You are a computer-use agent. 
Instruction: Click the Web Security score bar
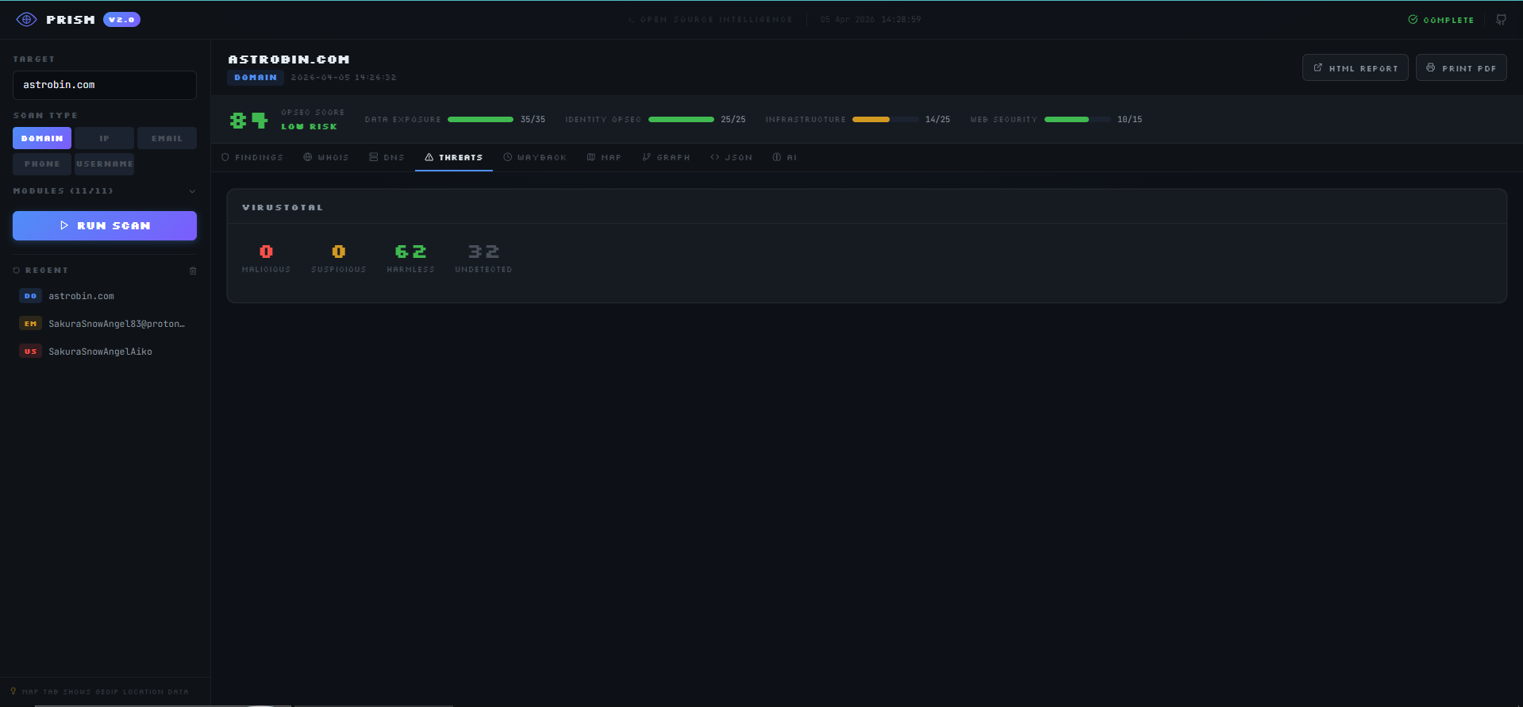(1077, 120)
